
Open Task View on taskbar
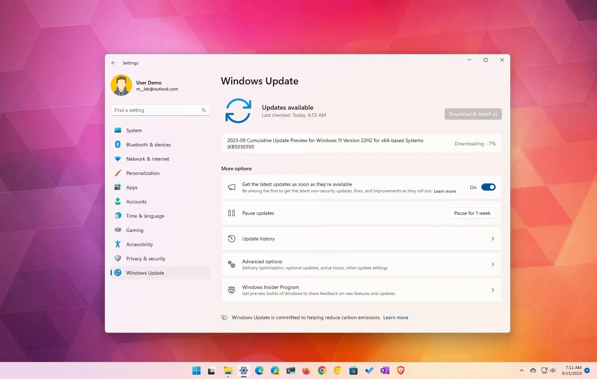tap(212, 371)
